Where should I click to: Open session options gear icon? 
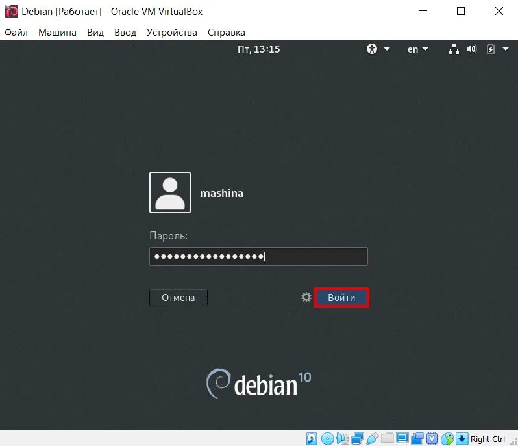(306, 297)
